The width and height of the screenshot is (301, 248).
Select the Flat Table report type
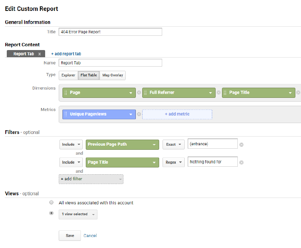(89, 75)
